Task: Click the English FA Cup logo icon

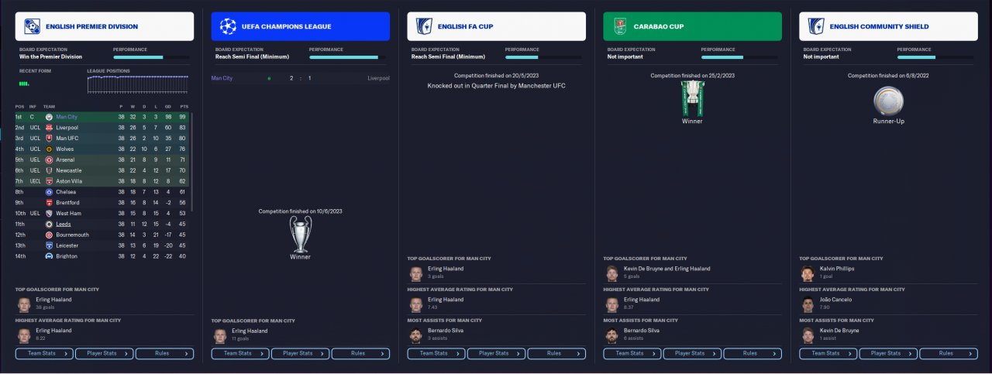Action: point(424,26)
